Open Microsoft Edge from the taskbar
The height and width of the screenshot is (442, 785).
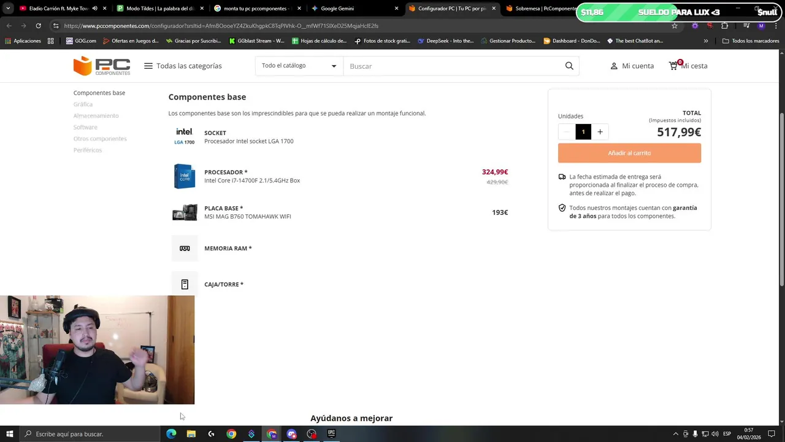pos(171,434)
